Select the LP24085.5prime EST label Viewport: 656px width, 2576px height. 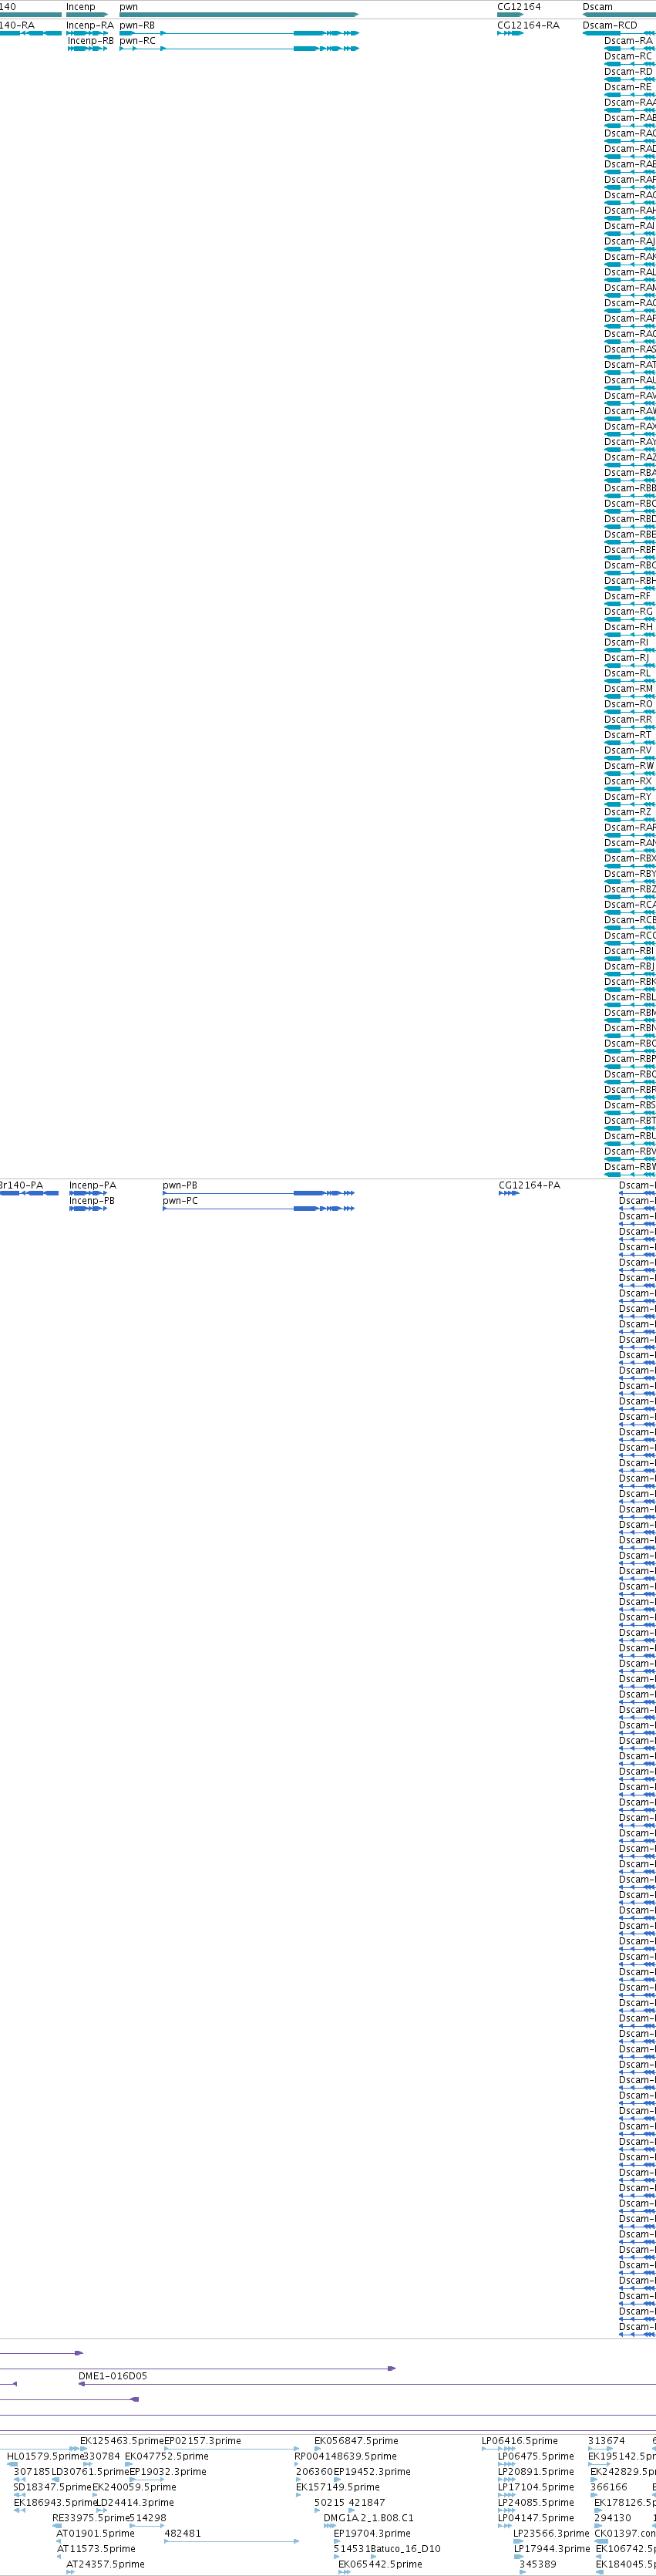(x=536, y=2503)
